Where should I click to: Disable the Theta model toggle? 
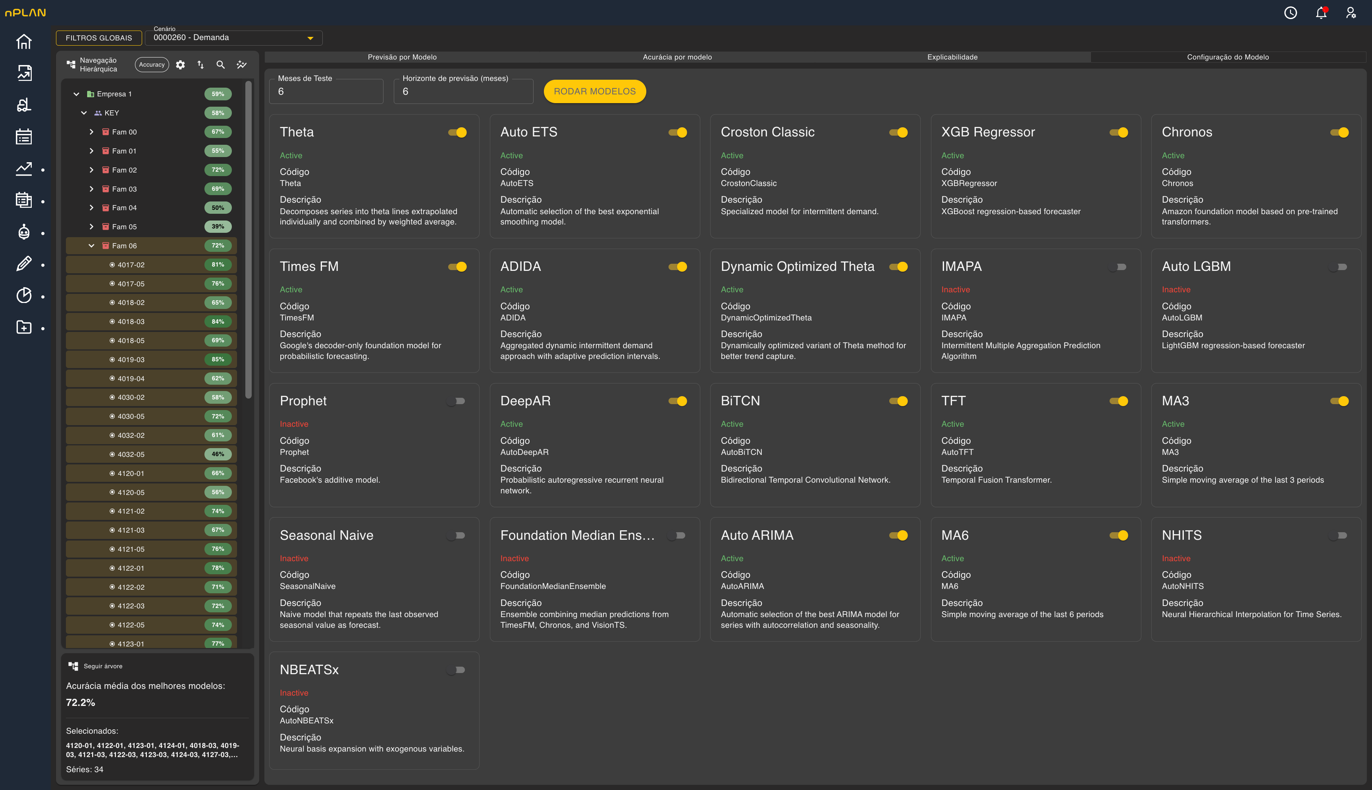click(457, 132)
